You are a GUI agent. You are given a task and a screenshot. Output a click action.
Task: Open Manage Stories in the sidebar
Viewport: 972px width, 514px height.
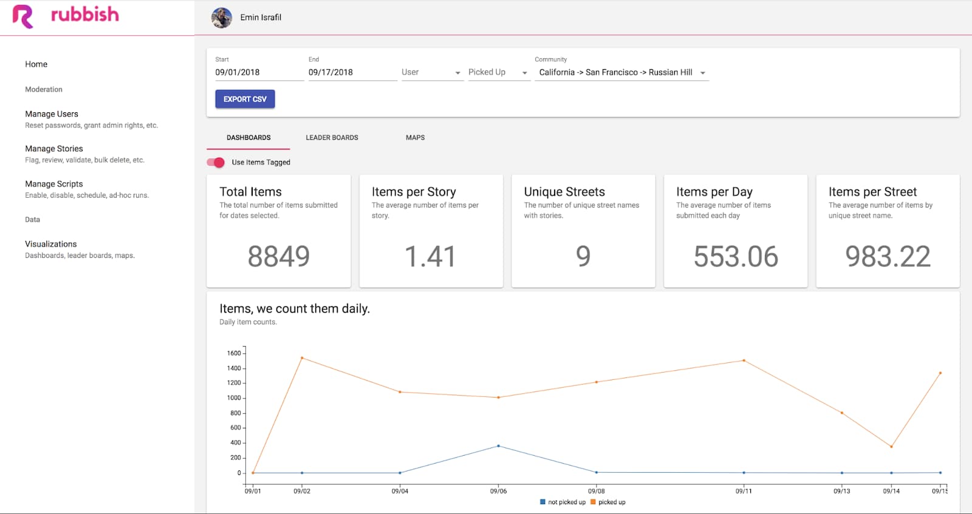84,154
